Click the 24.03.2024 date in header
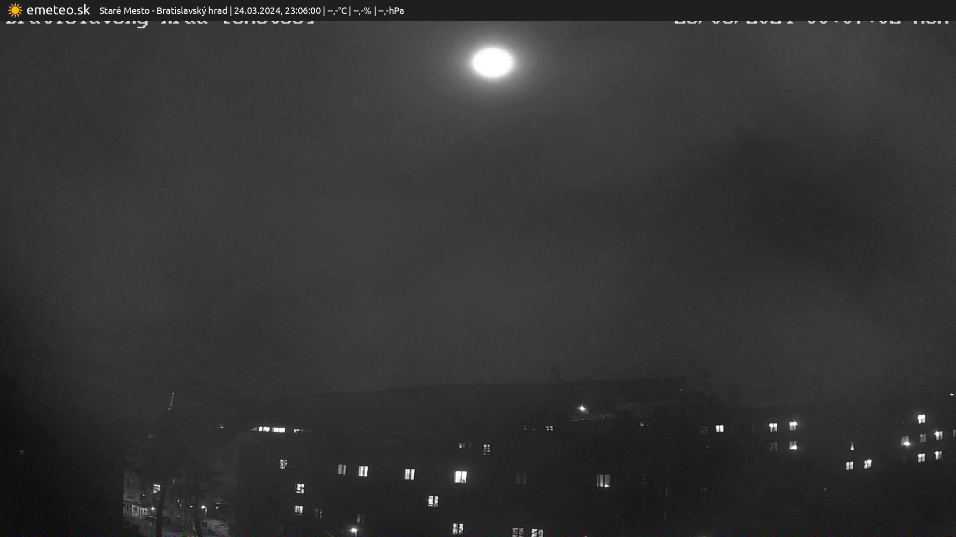This screenshot has height=537, width=956. pyautogui.click(x=257, y=10)
